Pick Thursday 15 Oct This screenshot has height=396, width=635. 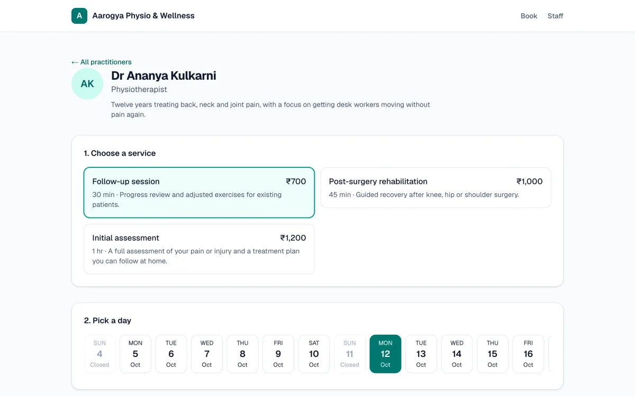pos(493,354)
